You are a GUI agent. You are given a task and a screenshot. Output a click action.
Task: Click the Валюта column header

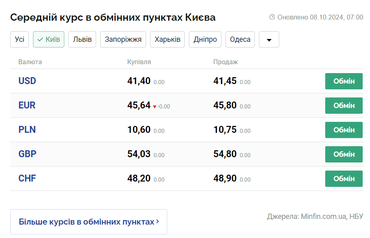point(30,62)
